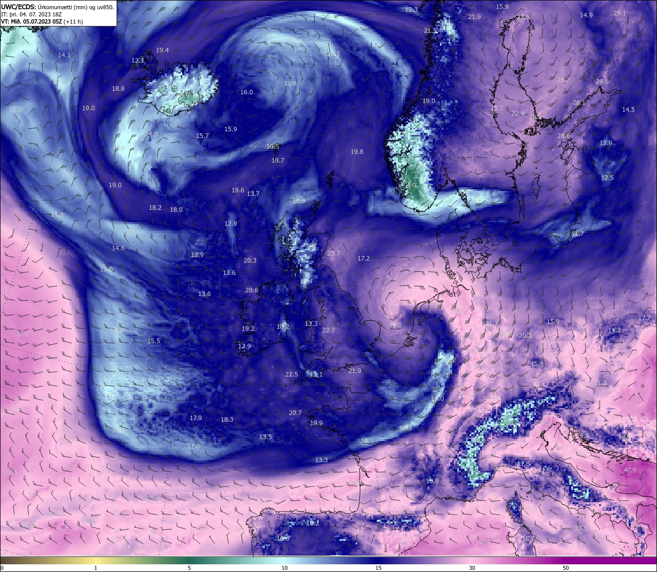Click the 15 tick on the color scale
Image resolution: width=657 pixels, height=572 pixels.
coord(378,568)
